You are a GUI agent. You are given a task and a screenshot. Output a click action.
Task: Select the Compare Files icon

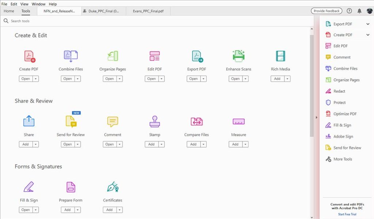[x=196, y=121]
